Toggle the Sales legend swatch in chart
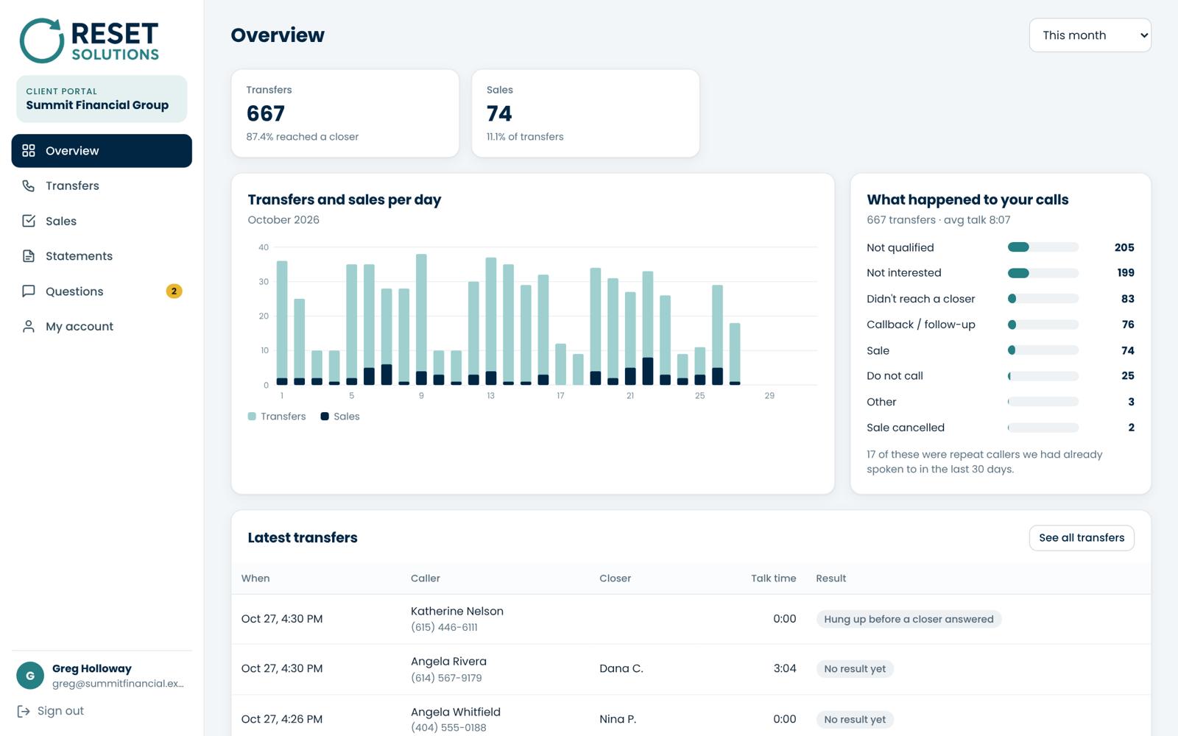Viewport: 1178px width, 736px height. tap(325, 417)
